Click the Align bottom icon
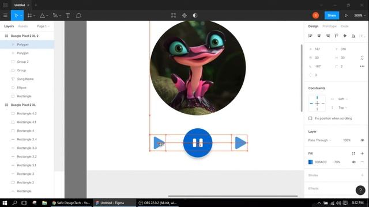The width and height of the screenshot is (369, 207). click(353, 36)
